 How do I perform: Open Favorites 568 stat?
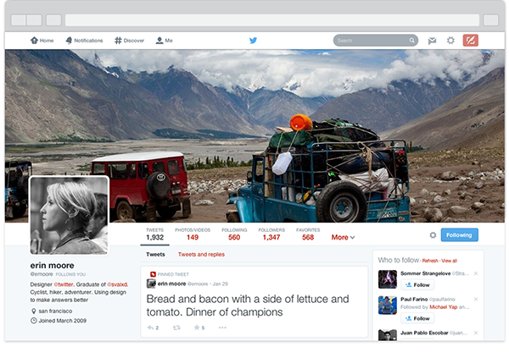point(308,234)
